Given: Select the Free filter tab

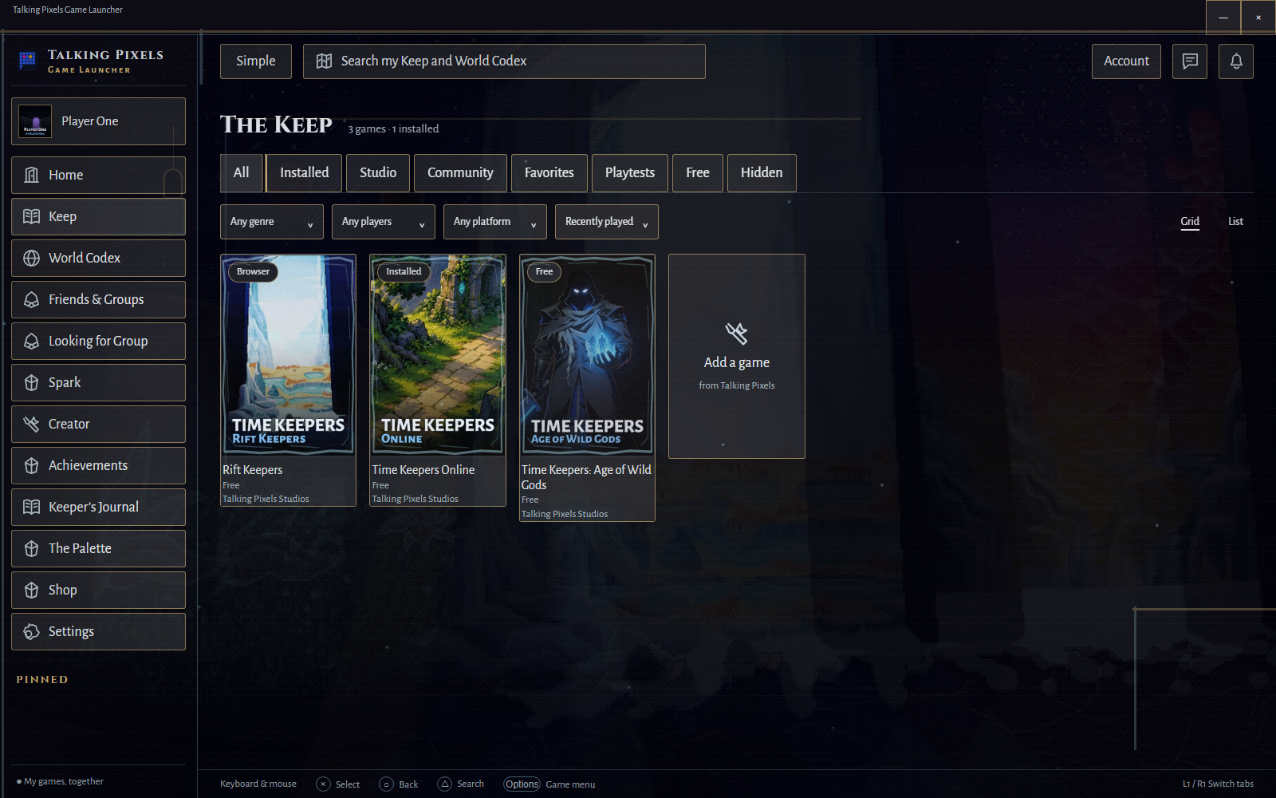Looking at the screenshot, I should (x=698, y=173).
